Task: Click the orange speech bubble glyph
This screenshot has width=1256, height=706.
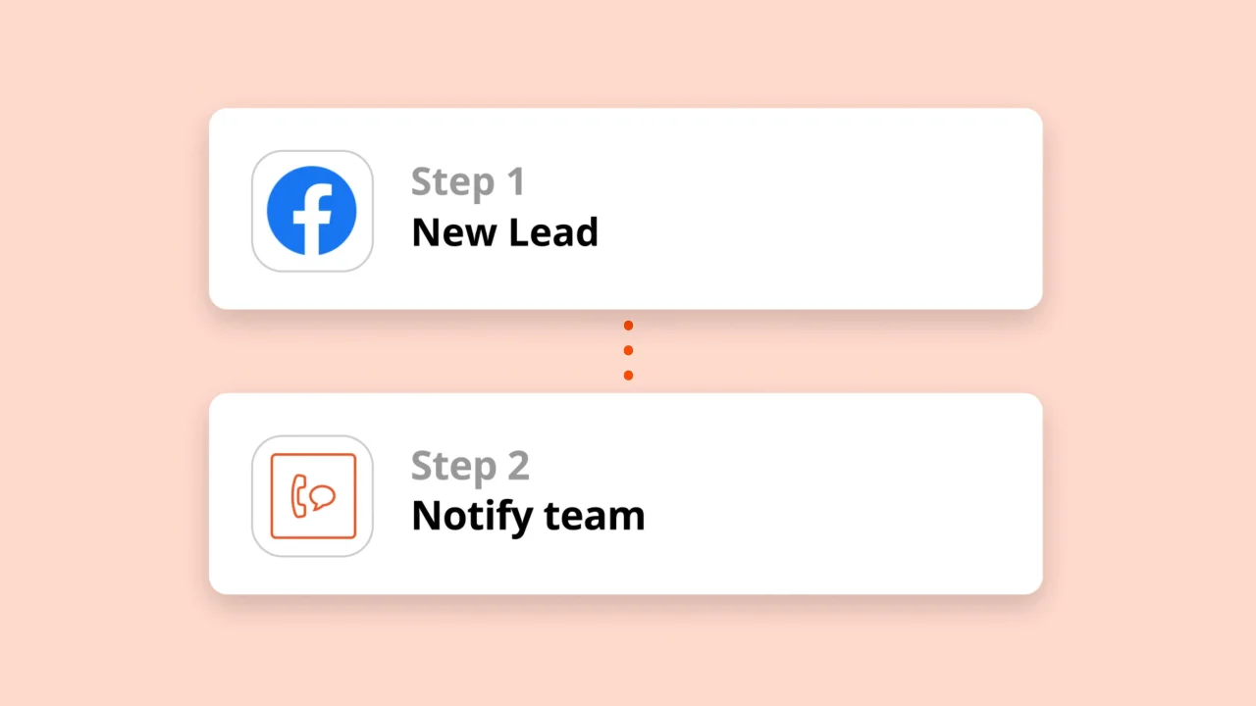Action: tap(323, 497)
